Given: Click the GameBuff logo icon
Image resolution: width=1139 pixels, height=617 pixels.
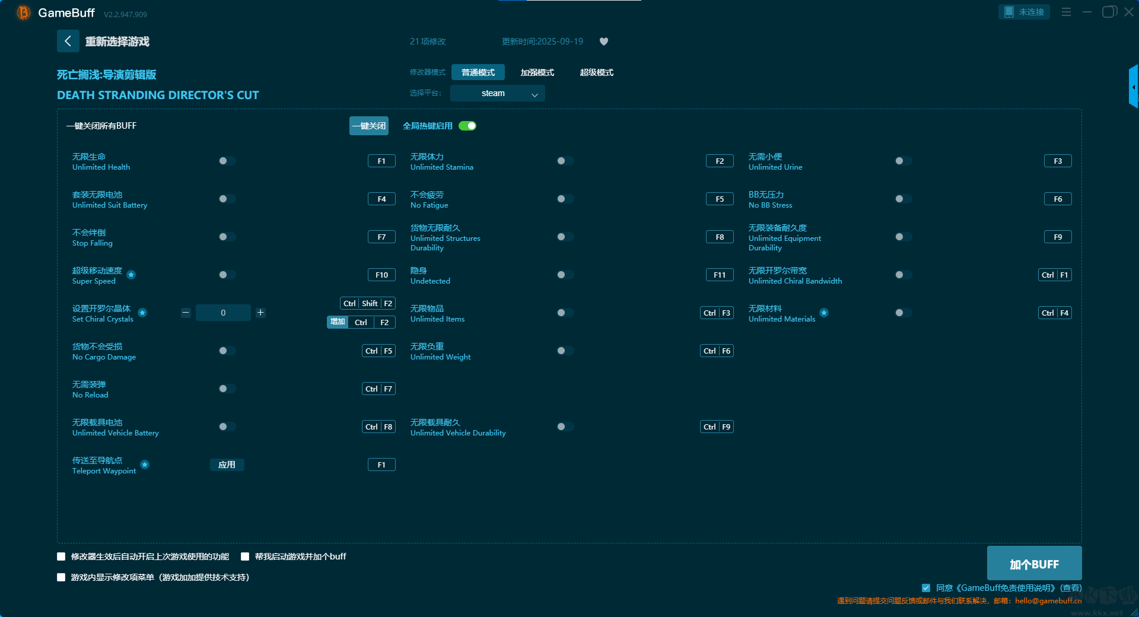Looking at the screenshot, I should (x=23, y=12).
